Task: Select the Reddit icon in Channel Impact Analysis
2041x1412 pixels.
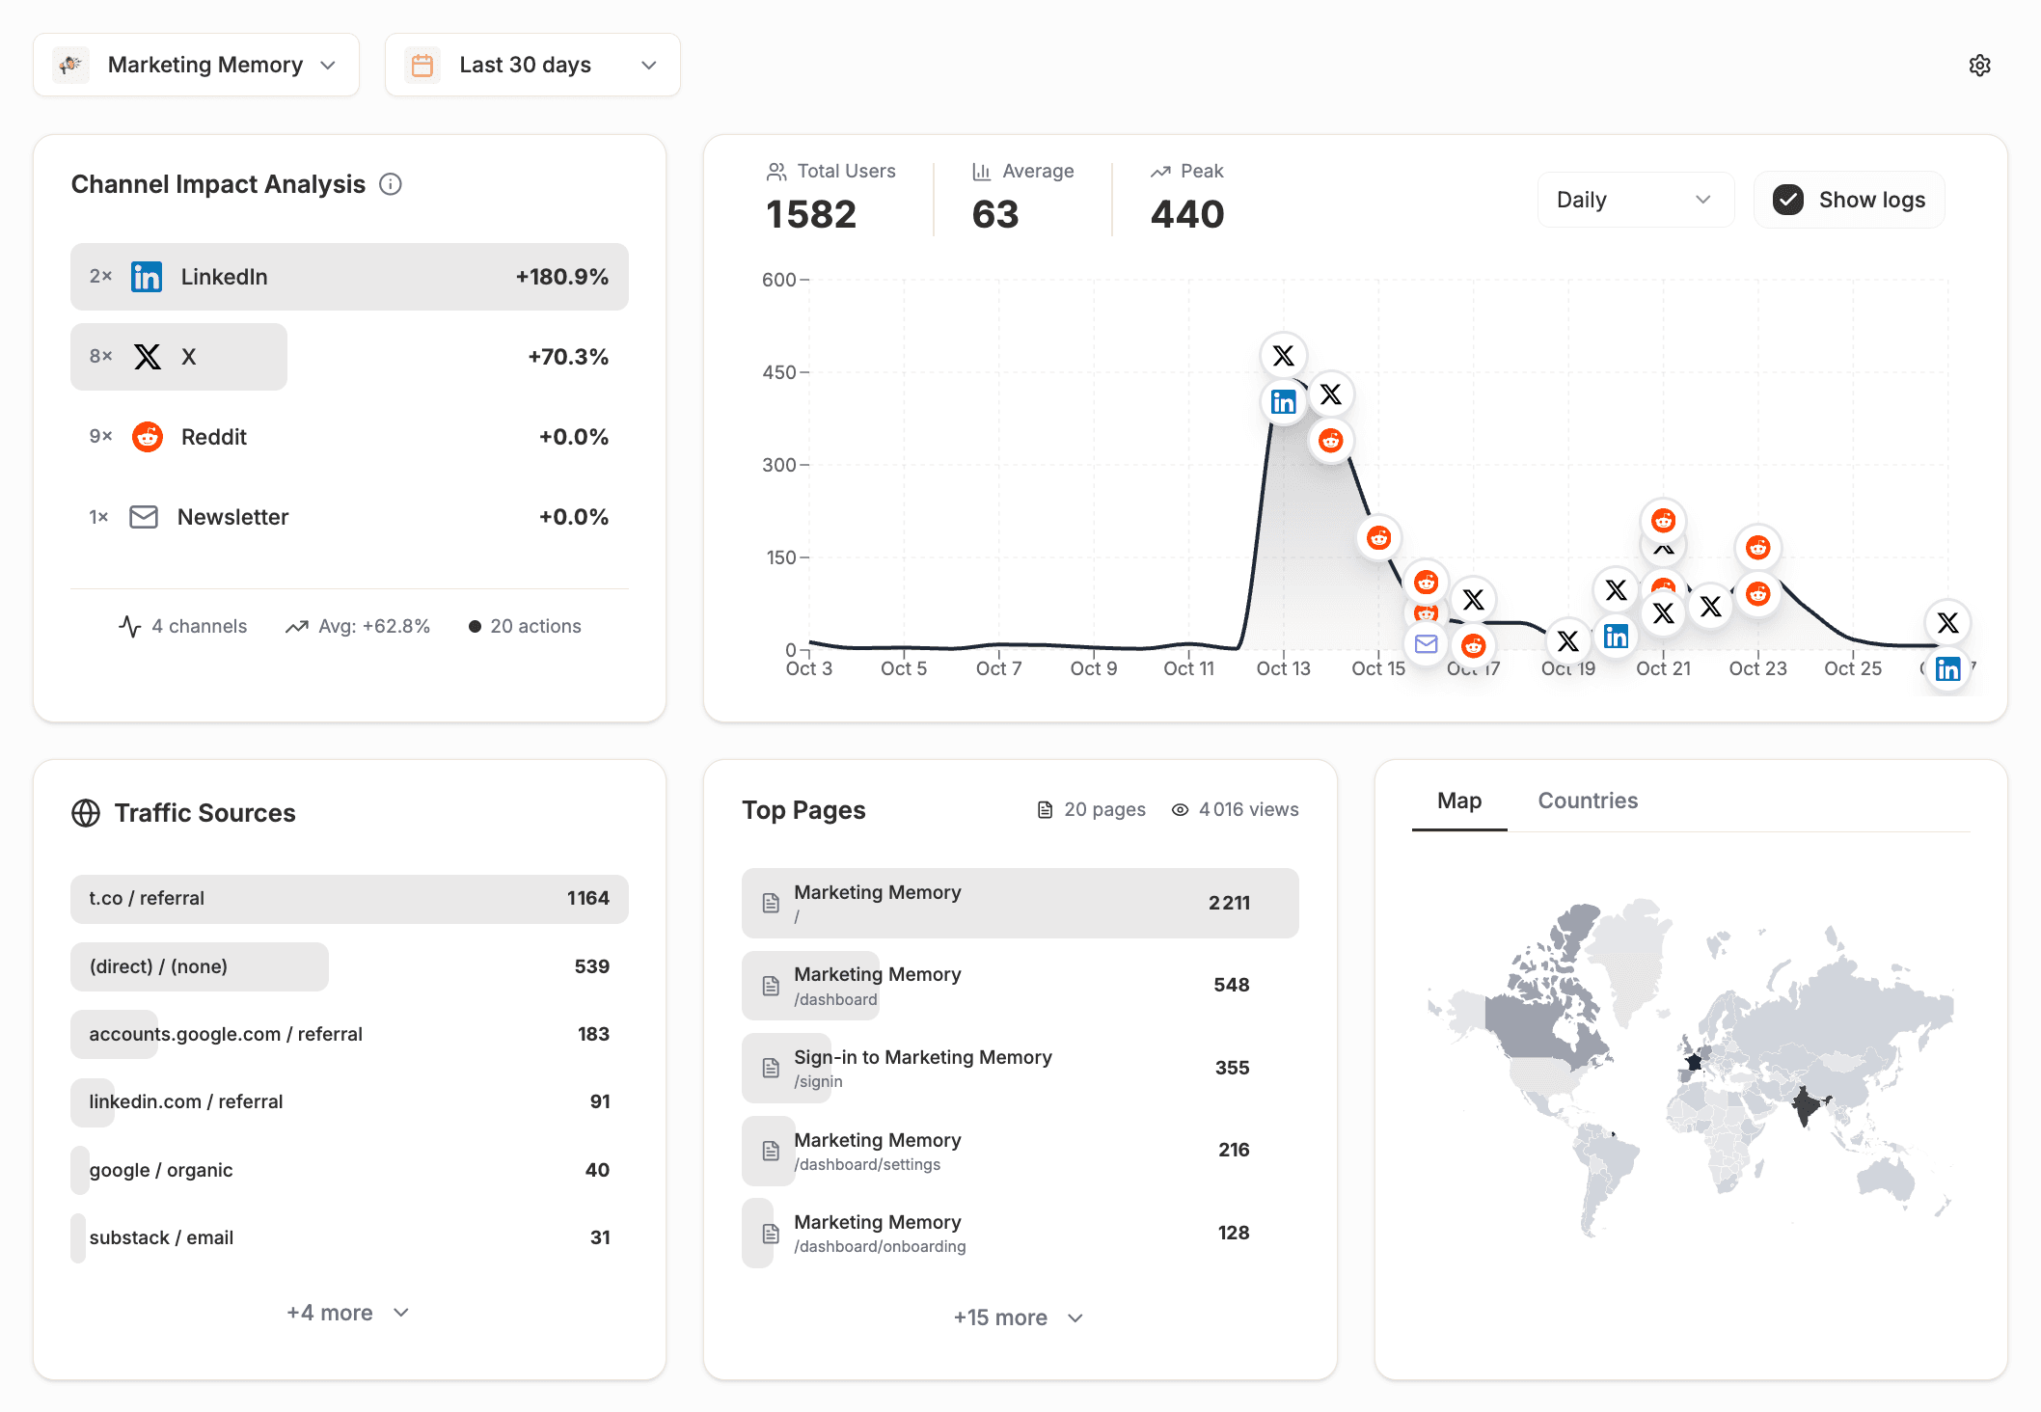Action: click(x=147, y=436)
